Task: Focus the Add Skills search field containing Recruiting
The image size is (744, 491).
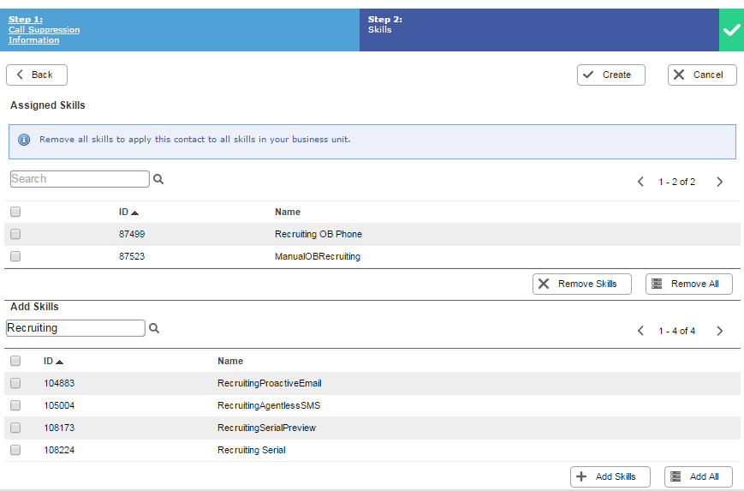Action: tap(75, 328)
